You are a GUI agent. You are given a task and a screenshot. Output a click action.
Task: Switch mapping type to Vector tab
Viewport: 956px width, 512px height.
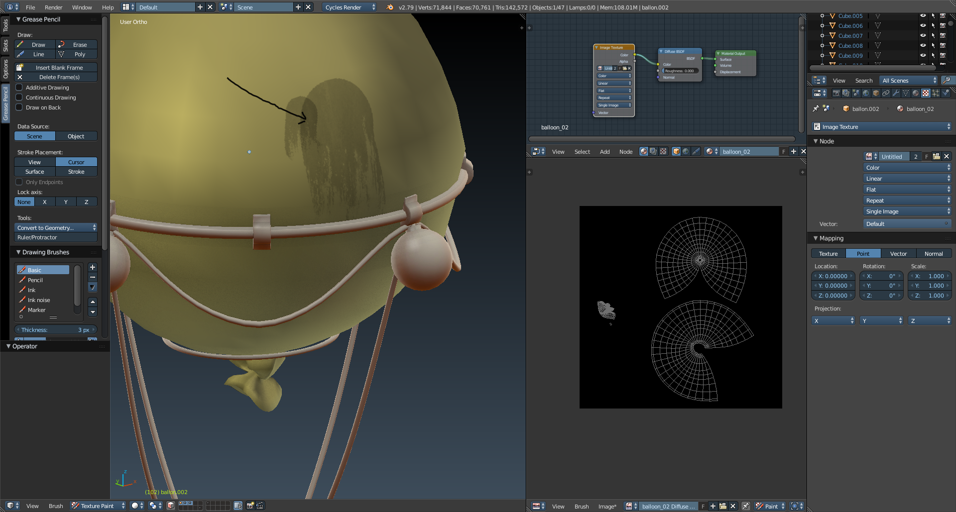click(898, 254)
